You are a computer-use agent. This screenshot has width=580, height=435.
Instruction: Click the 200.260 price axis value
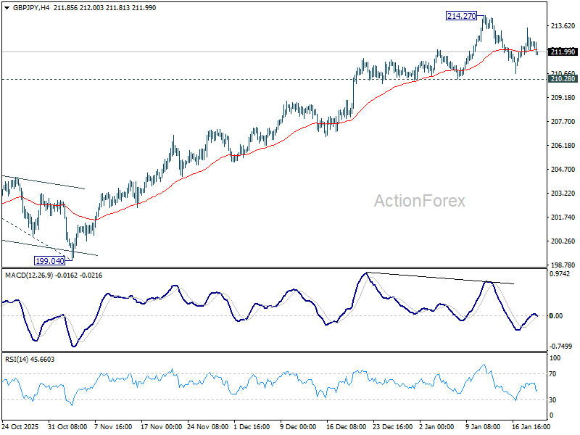(x=563, y=241)
